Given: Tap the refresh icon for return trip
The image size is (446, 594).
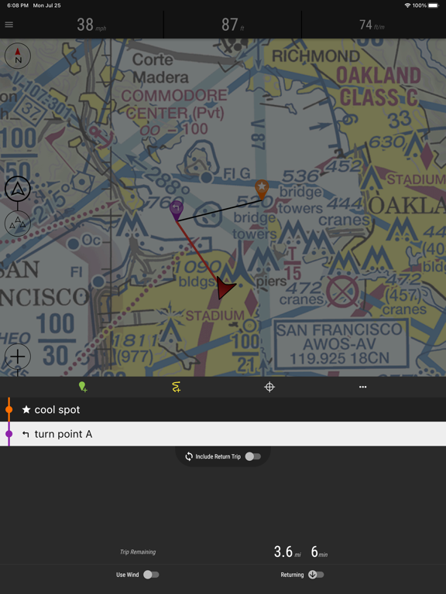Looking at the screenshot, I should 189,456.
